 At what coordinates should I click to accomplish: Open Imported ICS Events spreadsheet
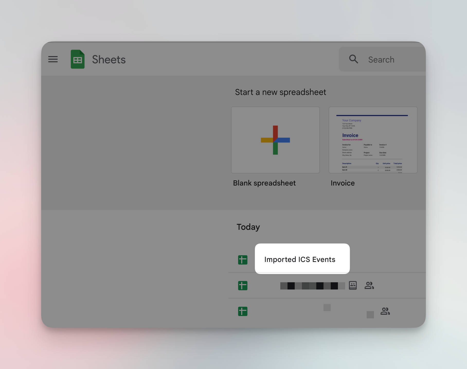tap(300, 259)
